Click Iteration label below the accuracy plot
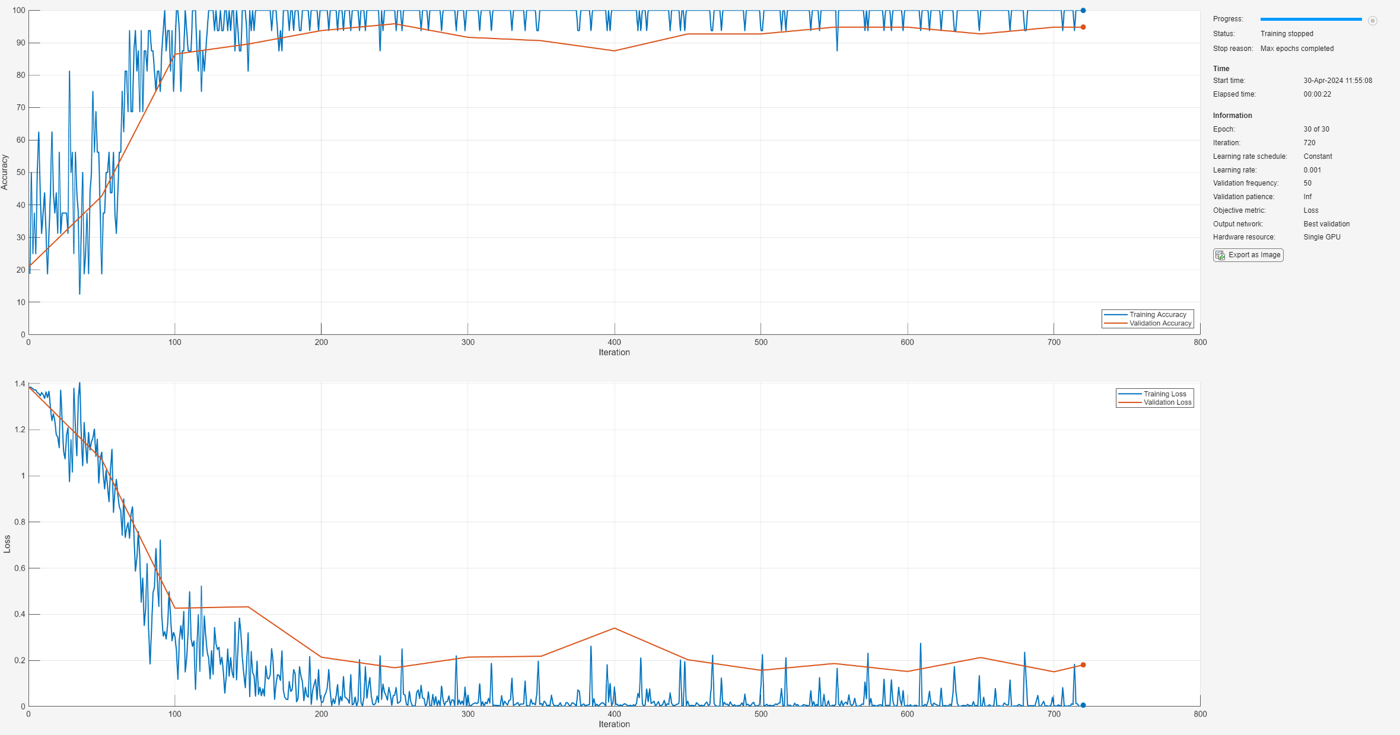Viewport: 1400px width, 735px height. click(x=614, y=352)
